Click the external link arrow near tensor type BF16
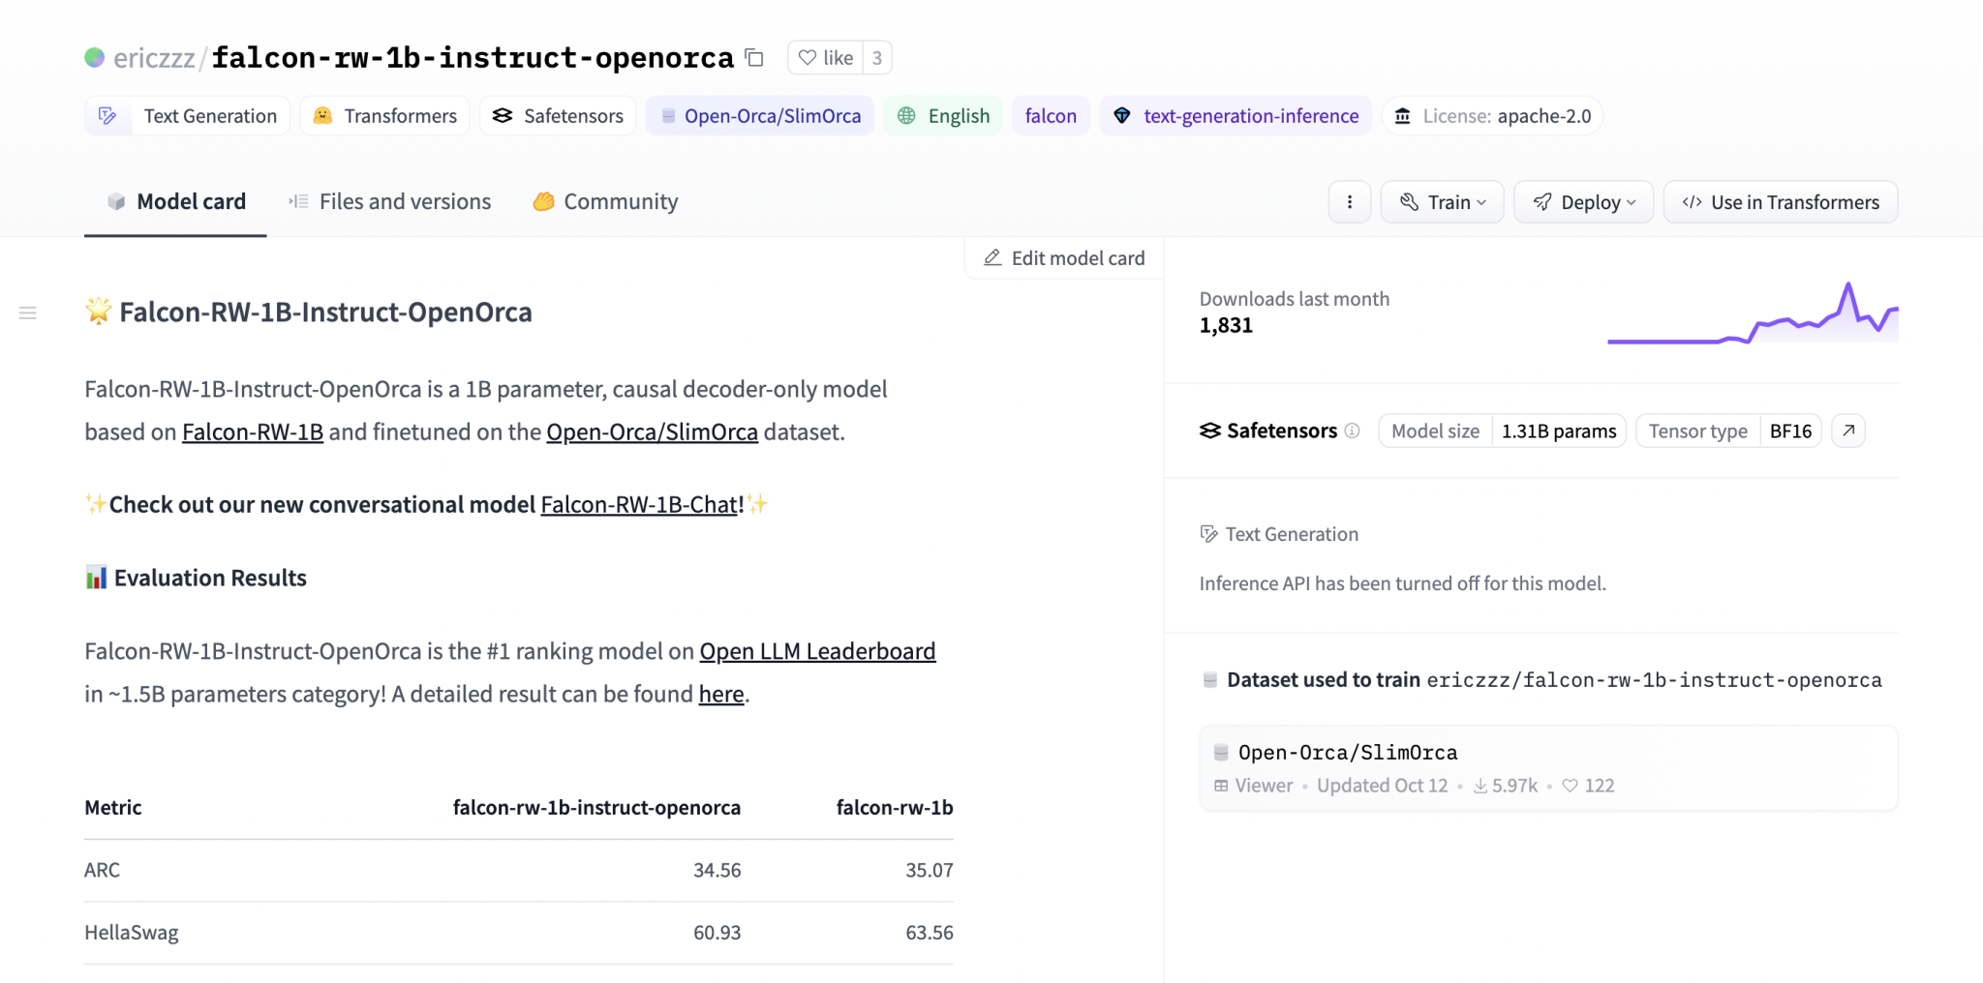 coord(1848,431)
